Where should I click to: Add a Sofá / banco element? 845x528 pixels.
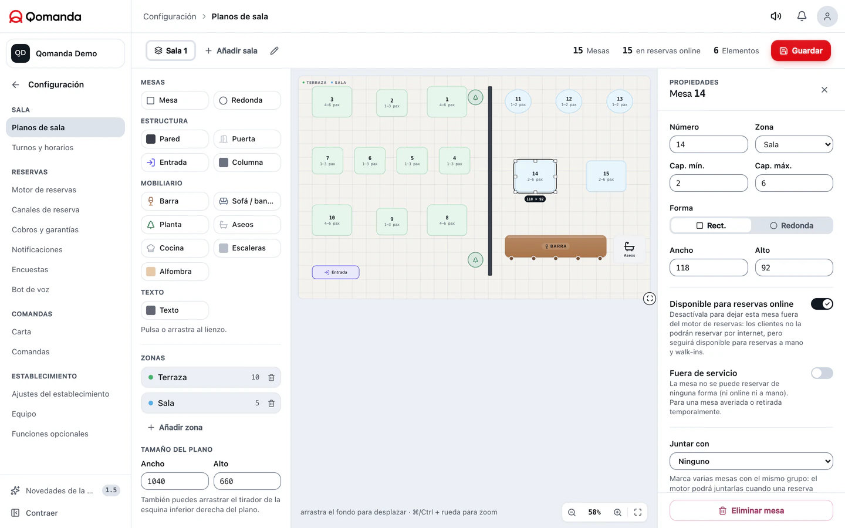click(247, 201)
